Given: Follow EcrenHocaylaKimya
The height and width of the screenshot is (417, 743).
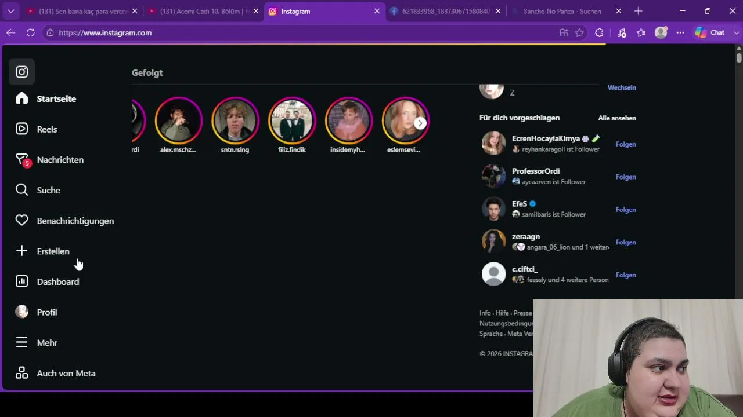Looking at the screenshot, I should [x=626, y=144].
